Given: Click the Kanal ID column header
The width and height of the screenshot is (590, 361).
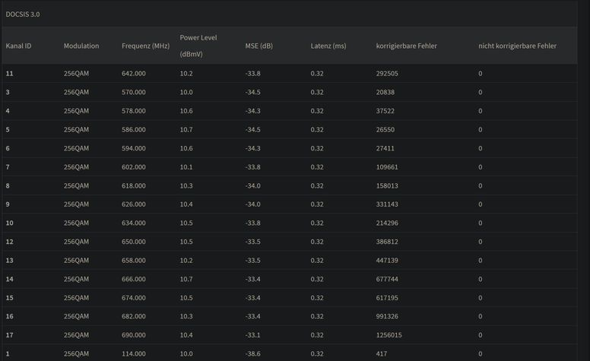Looking at the screenshot, I should (18, 46).
